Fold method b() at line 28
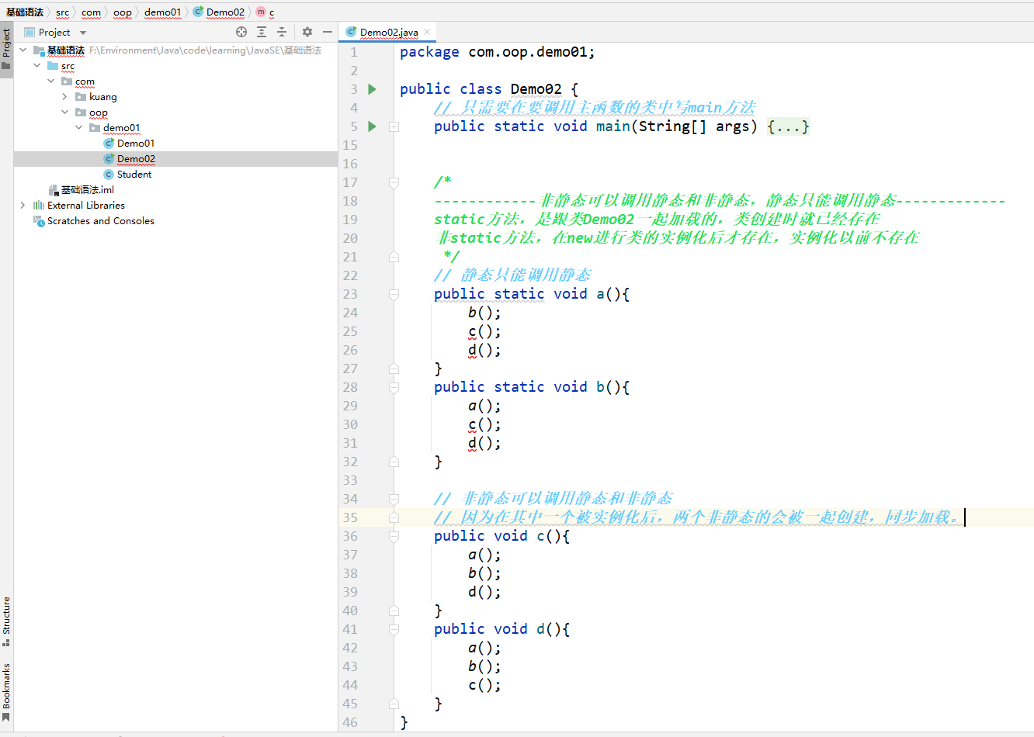The image size is (1034, 737). click(394, 387)
